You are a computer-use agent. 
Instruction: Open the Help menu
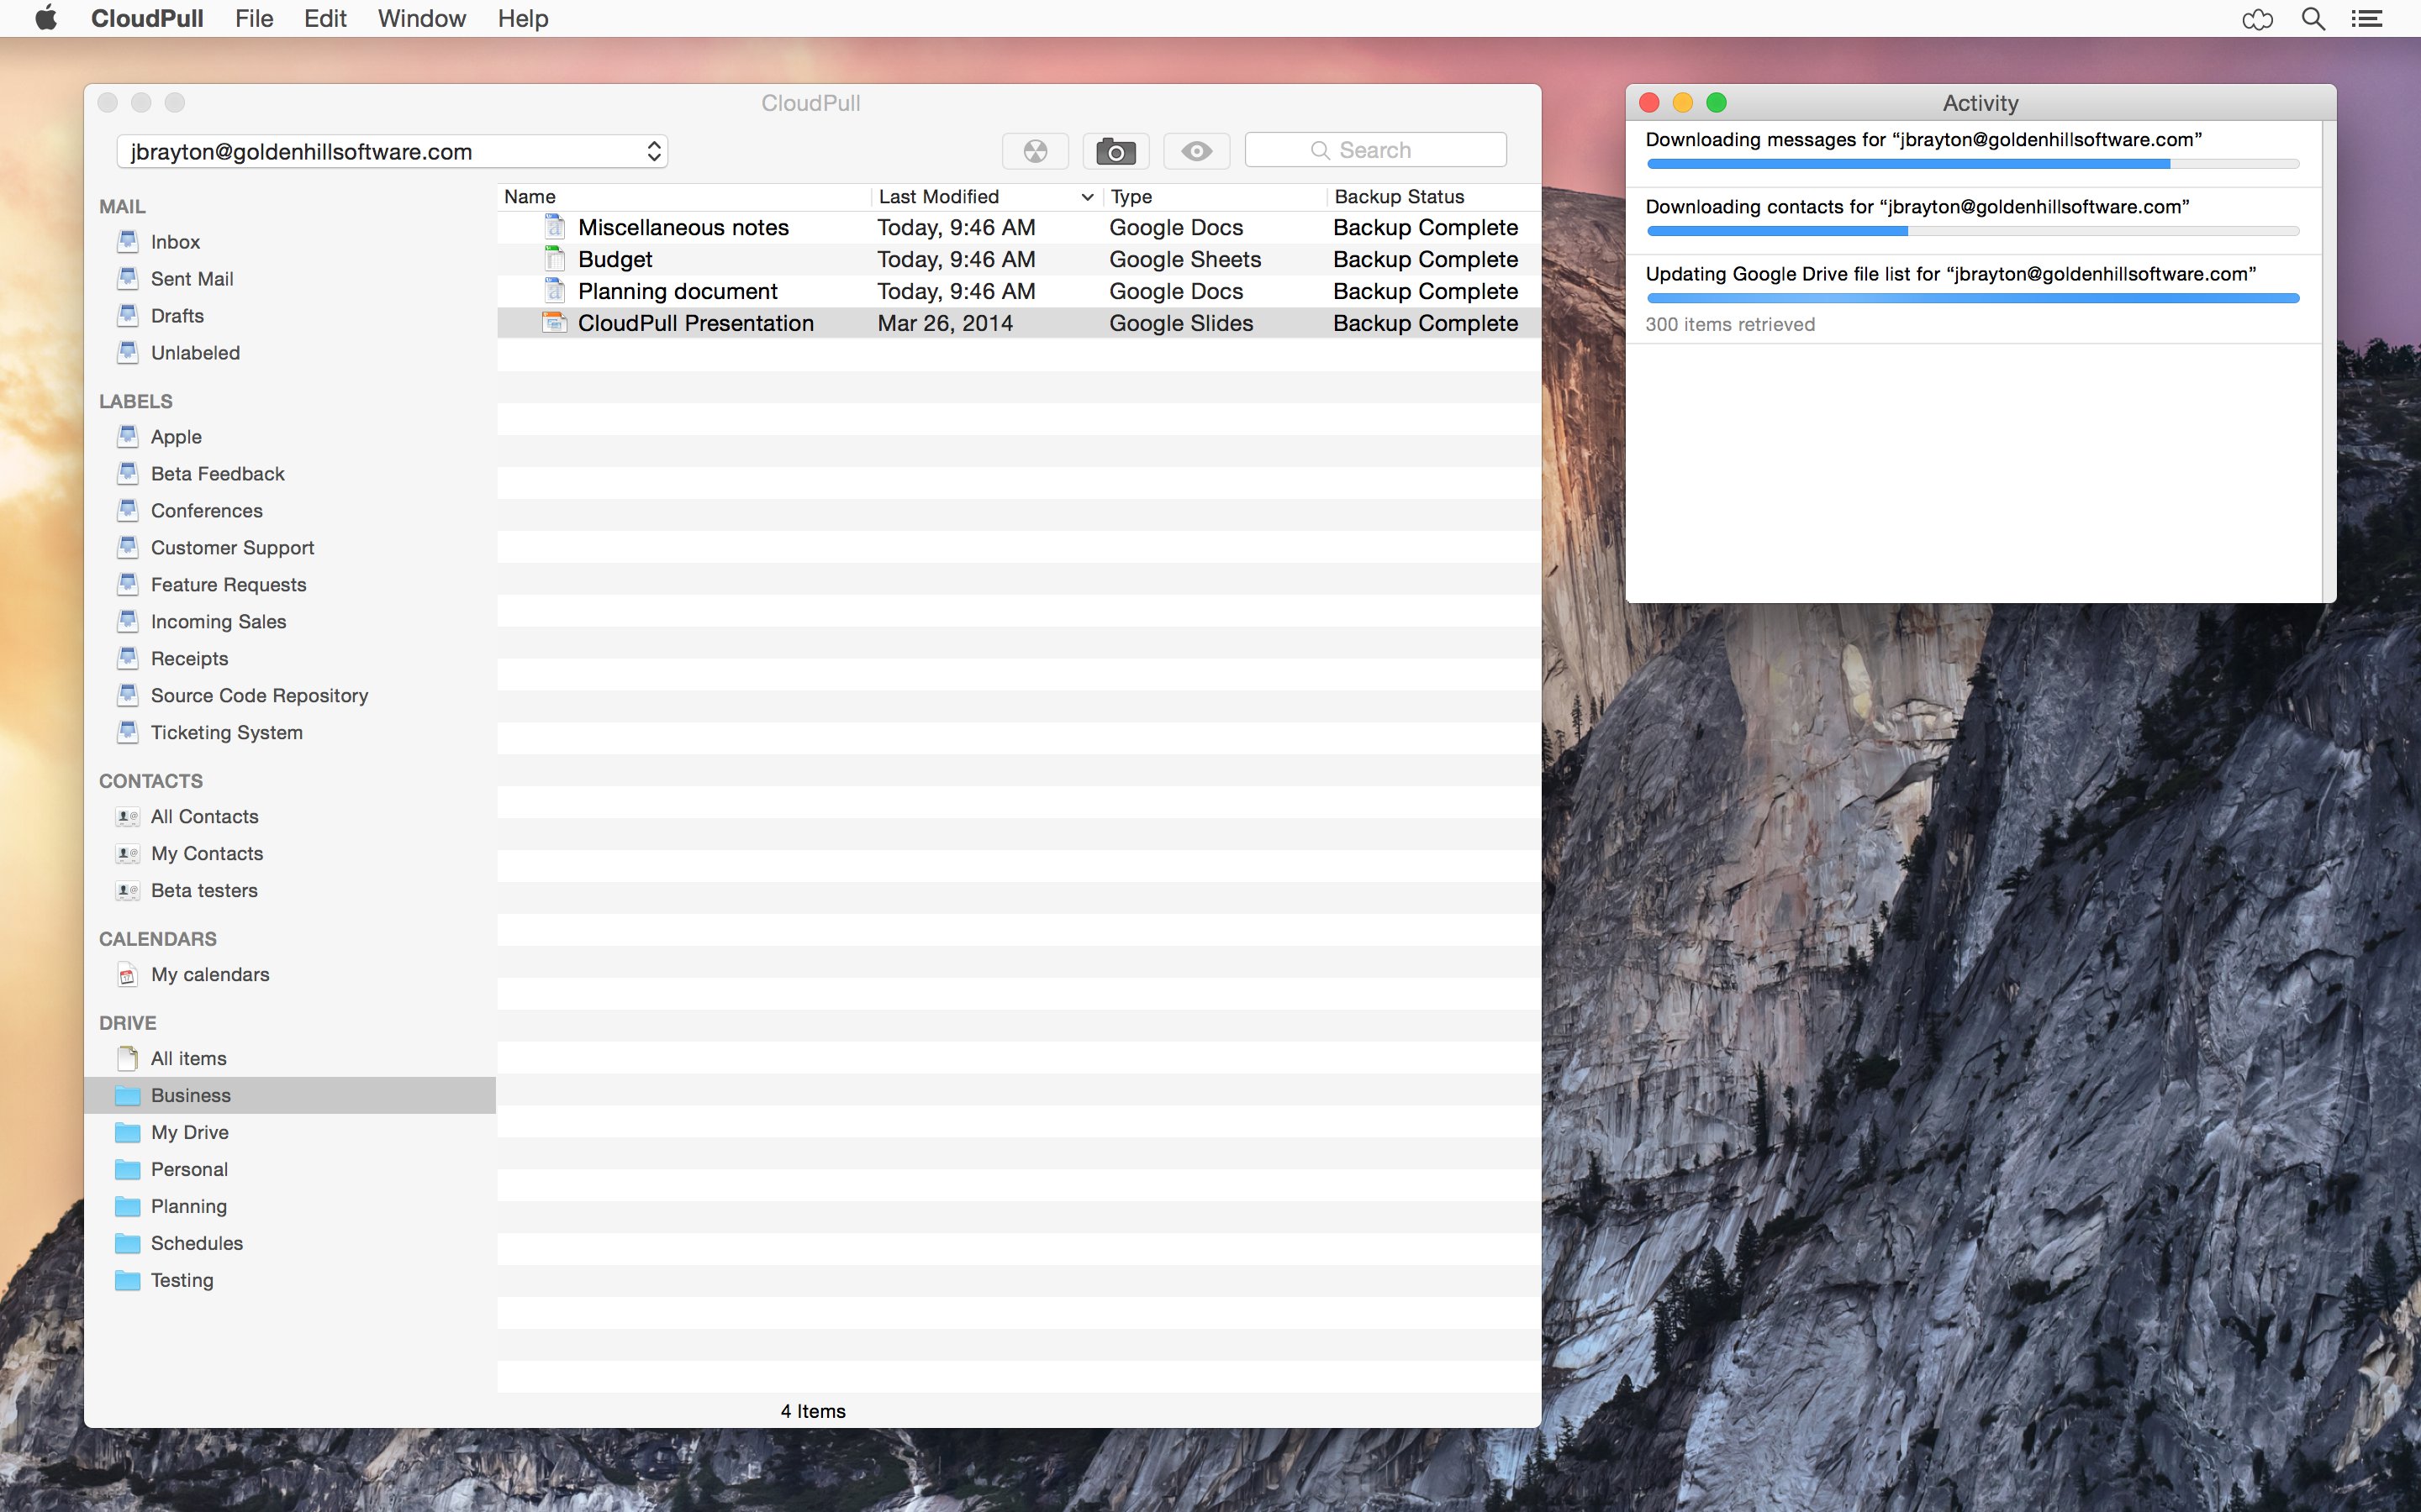pos(523,18)
